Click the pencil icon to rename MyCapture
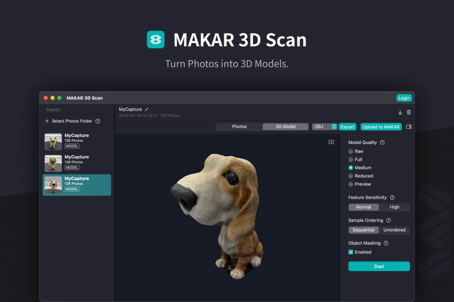The image size is (454, 302). (147, 110)
